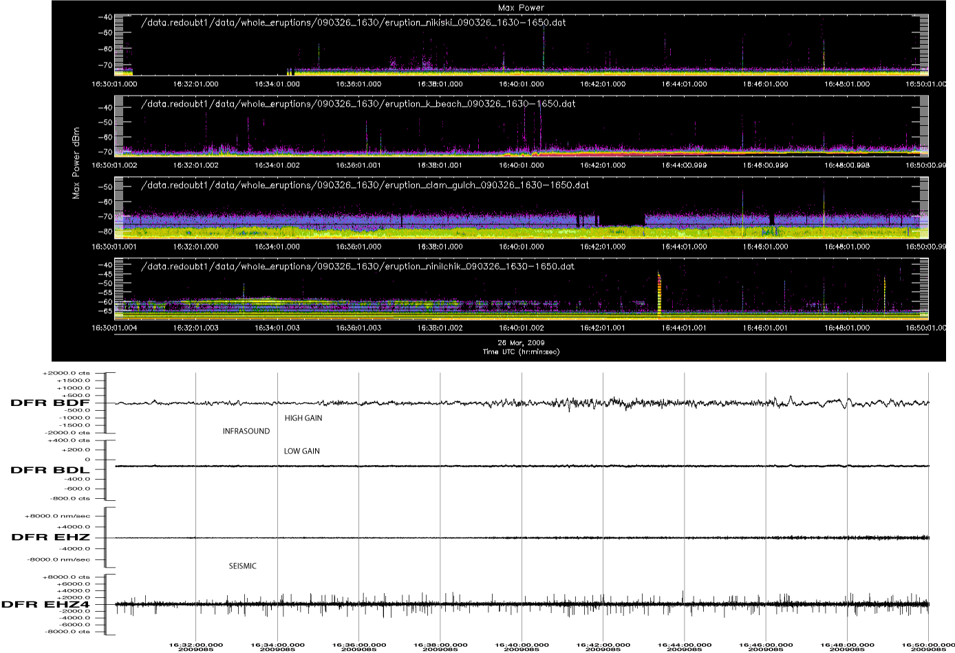Image resolution: width=955 pixels, height=653 pixels.
Task: Click the "-6000.0" value on the EHZ4 axis
Action: pos(74,624)
